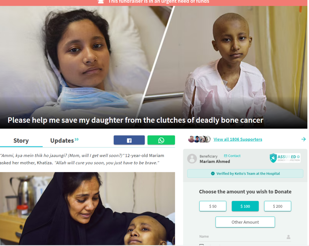Click the supporter avatars cluster

[x=199, y=139]
